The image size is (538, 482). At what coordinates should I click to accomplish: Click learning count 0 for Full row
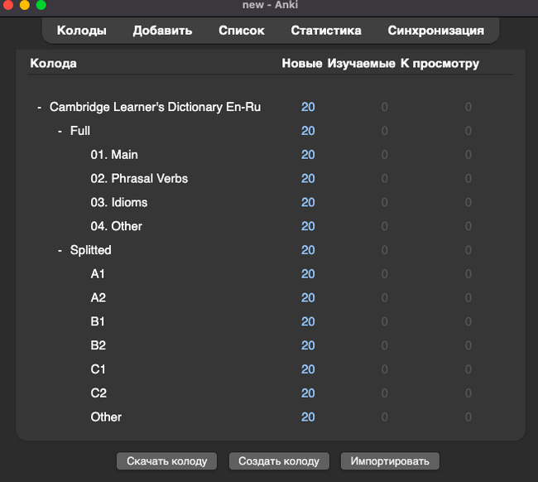385,131
